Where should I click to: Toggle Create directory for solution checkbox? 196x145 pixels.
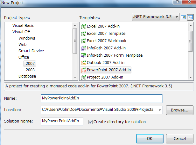(x=90, y=122)
